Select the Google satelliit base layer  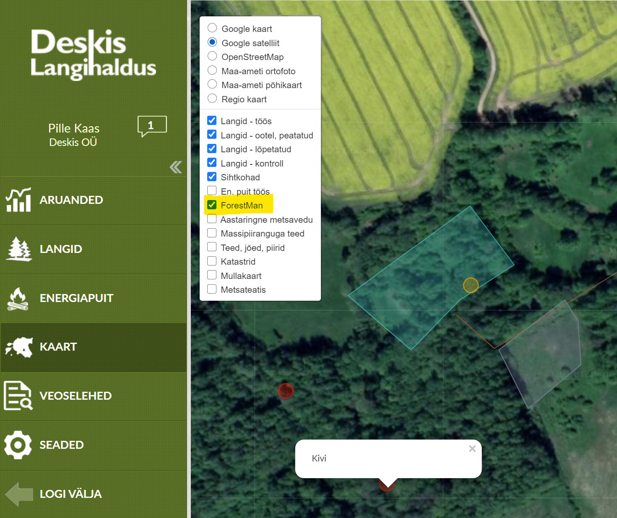pos(212,42)
